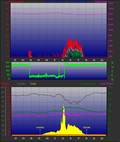Click the sunset marker line
Image resolution: width=120 pixels, height=142 pixels.
[x=86, y=132]
